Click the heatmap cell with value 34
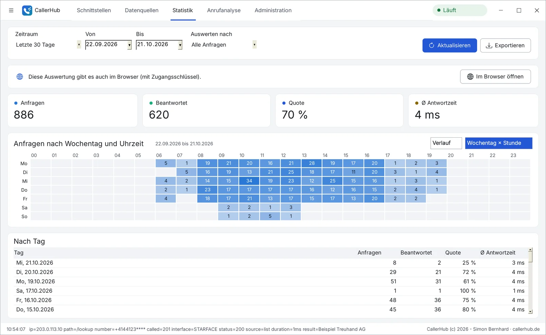Viewport: 546px width, 335px height. [249, 181]
